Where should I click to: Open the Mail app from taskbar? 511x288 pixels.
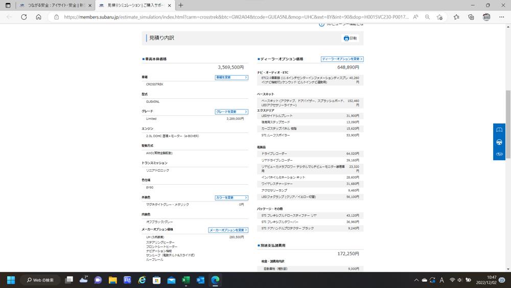click(171, 280)
